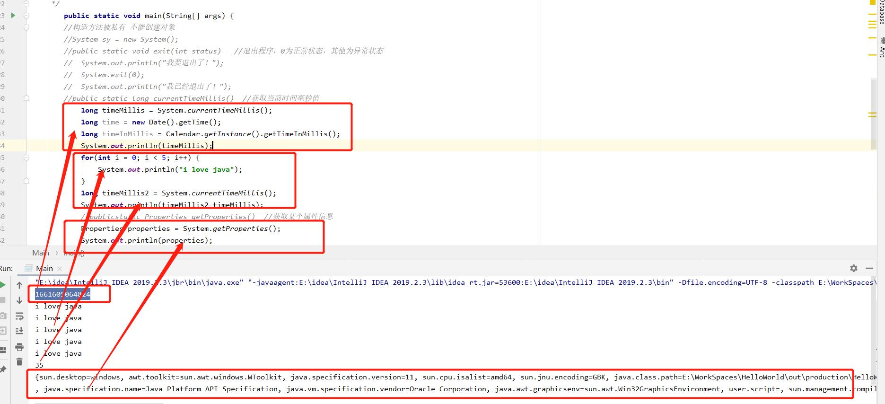Screen dimensions: 885x404
Task: Click comment public static void exit(int status)
Action: point(142,51)
